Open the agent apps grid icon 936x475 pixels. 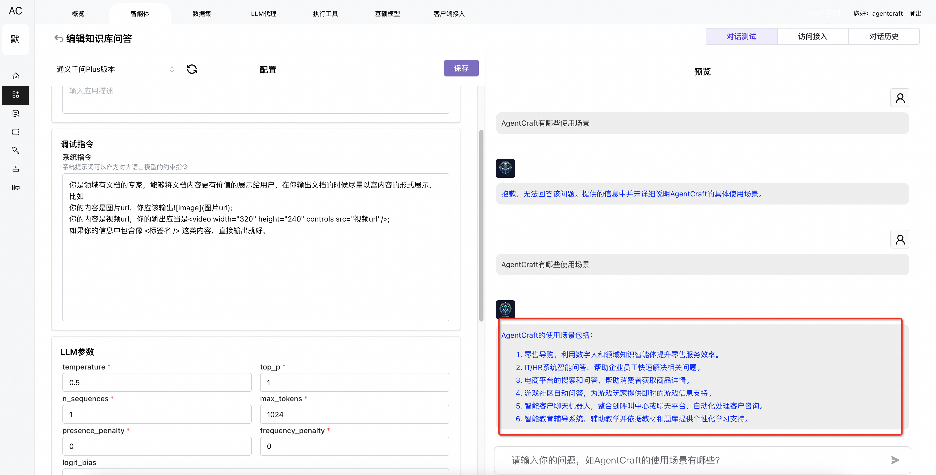click(16, 95)
